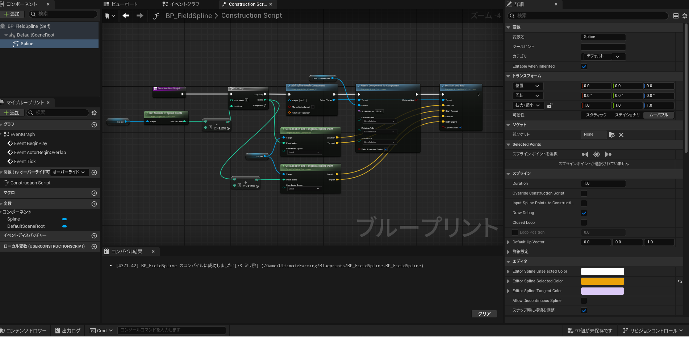The height and width of the screenshot is (337, 689).
Task: Clear the parent socket with the X icon
Action: [621, 135]
